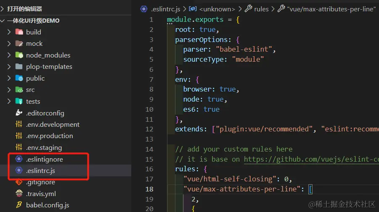
Task: Select the public folder name
Action: click(35, 79)
